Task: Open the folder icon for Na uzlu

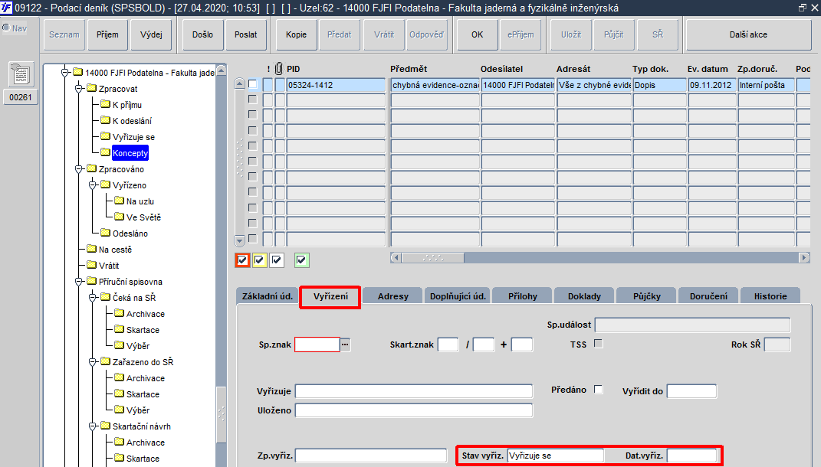Action: coord(119,201)
